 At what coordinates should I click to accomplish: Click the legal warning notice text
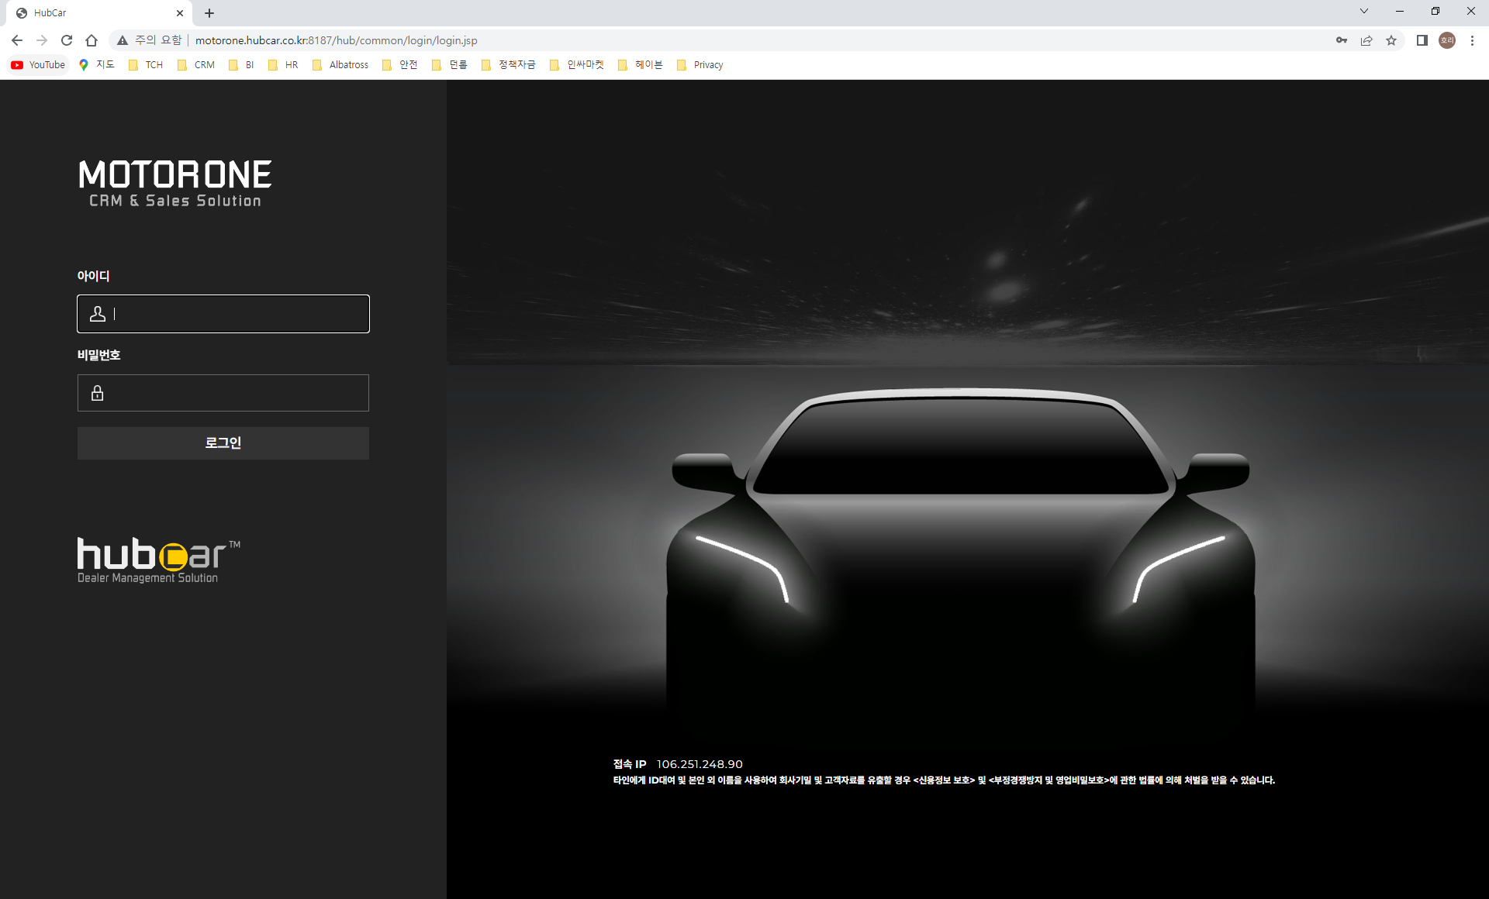(x=944, y=780)
